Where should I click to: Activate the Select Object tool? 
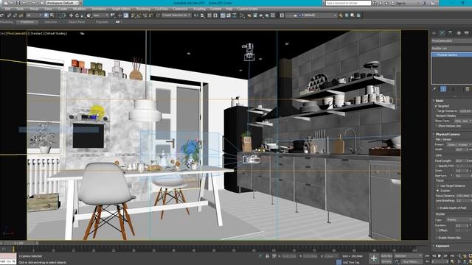(46, 15)
